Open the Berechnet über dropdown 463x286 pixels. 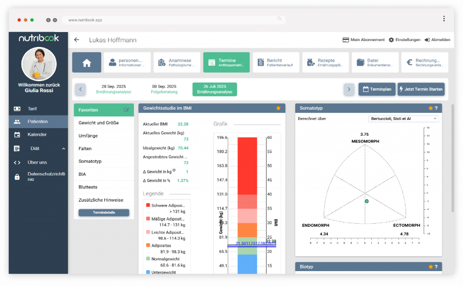(x=403, y=119)
